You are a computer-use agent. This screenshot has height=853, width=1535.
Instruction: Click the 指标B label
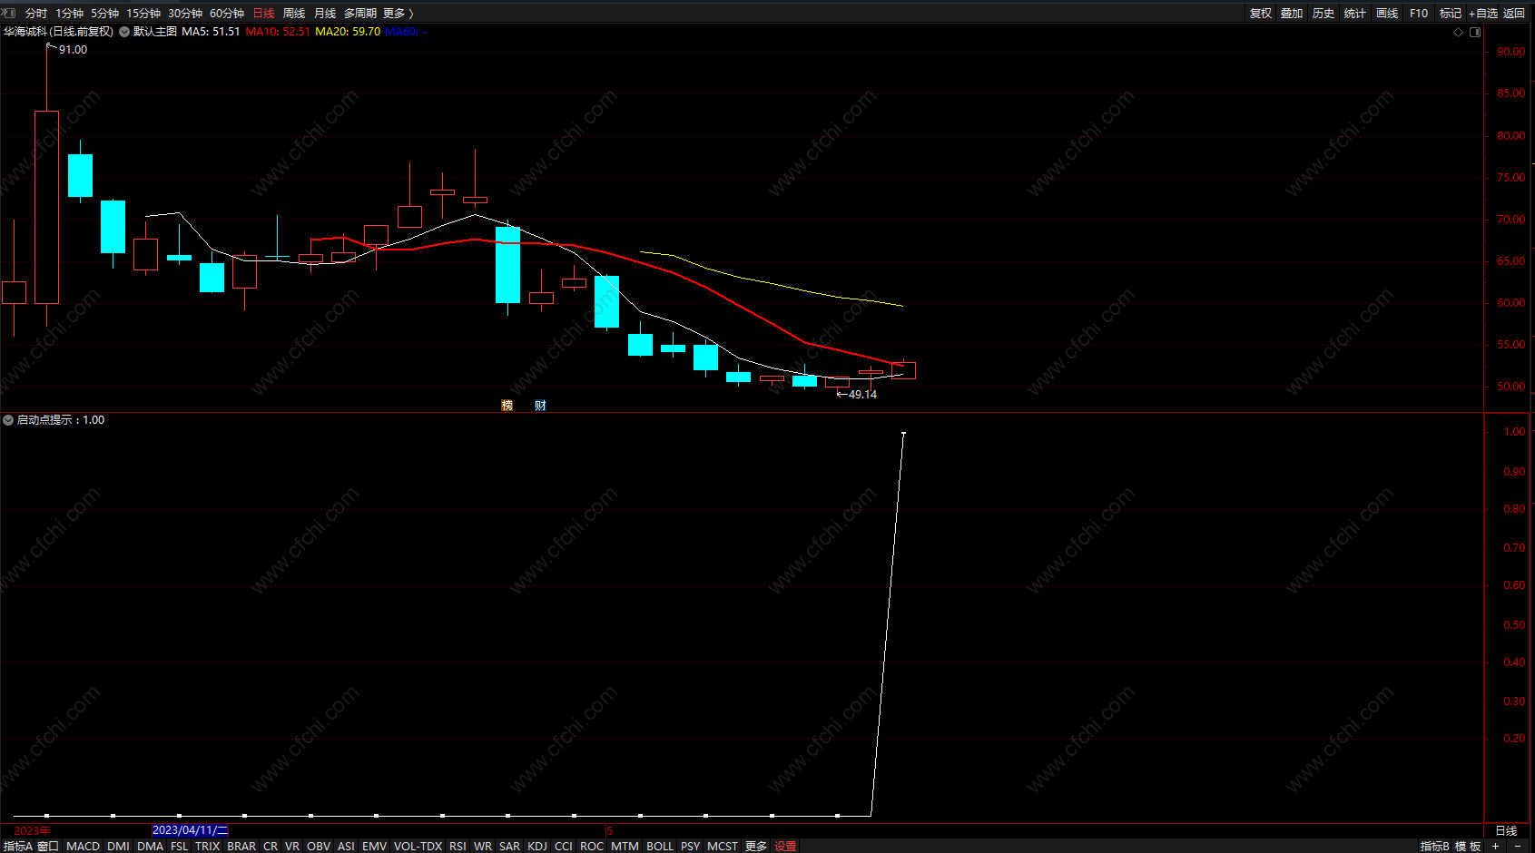[1435, 846]
